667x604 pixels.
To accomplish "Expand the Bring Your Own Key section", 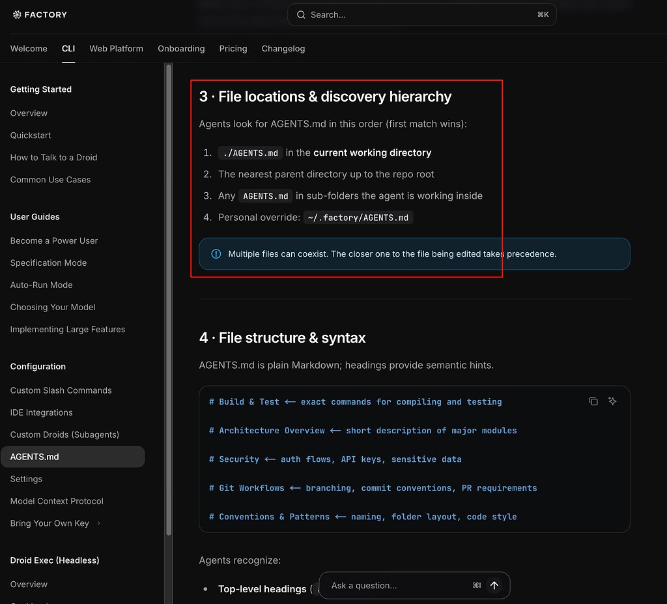I will [x=99, y=523].
